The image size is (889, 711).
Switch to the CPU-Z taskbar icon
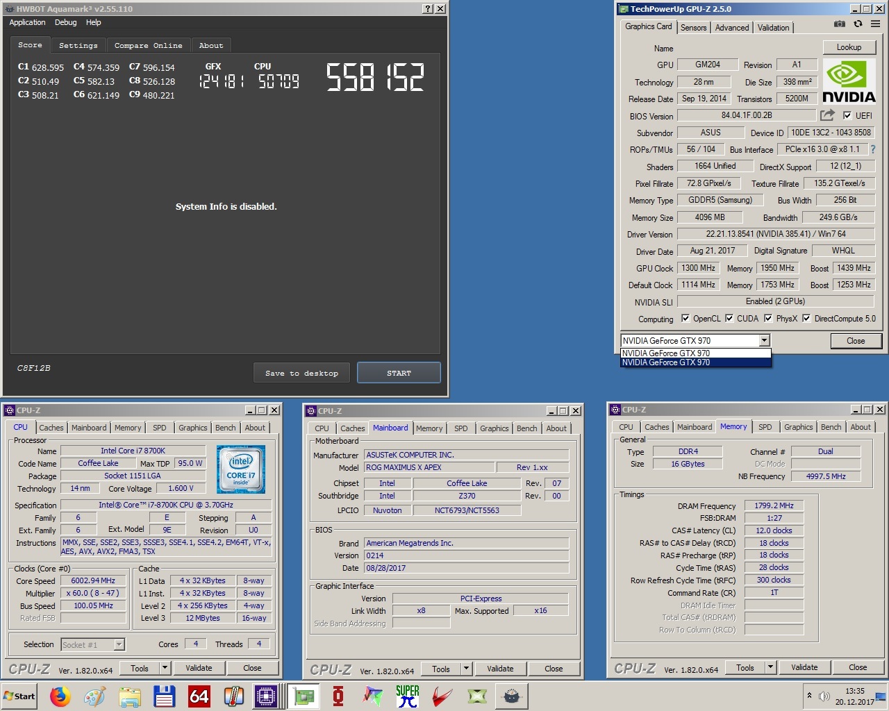tap(266, 696)
